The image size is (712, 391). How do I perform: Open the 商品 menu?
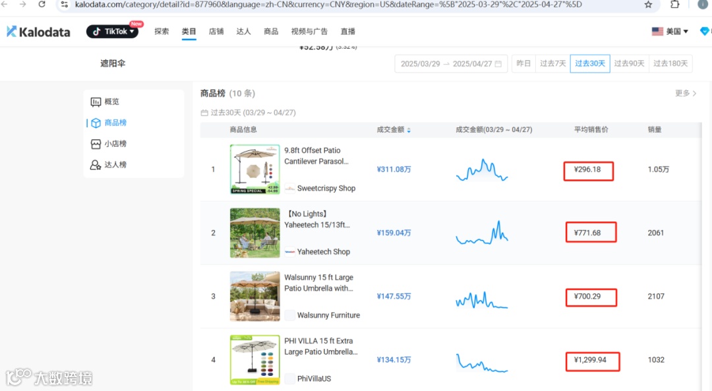[271, 32]
